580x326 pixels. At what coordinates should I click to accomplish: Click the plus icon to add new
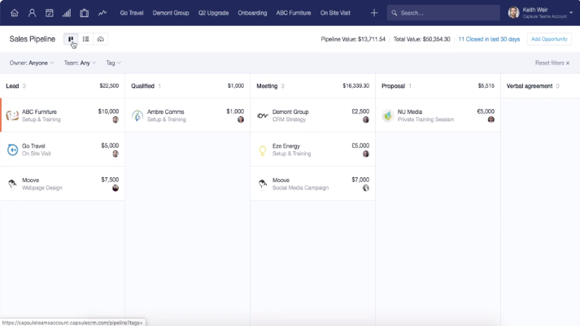374,13
